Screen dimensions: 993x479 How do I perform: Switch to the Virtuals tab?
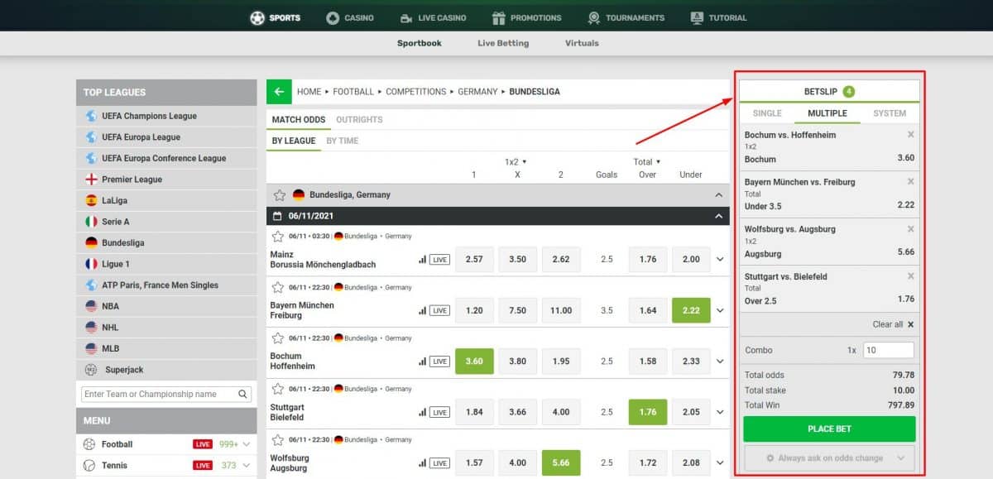582,43
